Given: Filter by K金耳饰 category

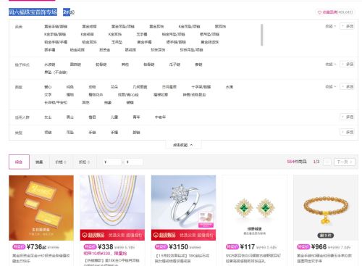Looking at the screenshot, I should click(x=115, y=34).
